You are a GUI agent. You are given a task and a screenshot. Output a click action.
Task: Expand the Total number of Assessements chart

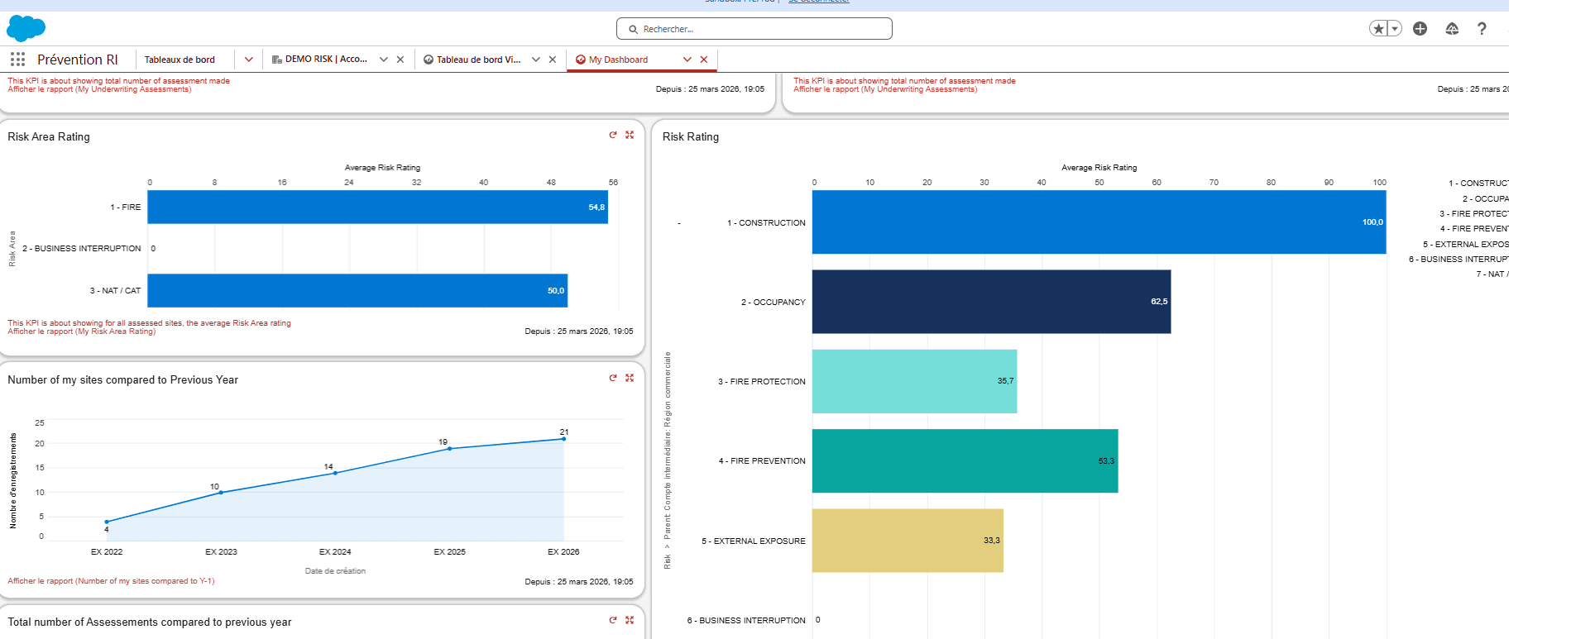(x=630, y=620)
